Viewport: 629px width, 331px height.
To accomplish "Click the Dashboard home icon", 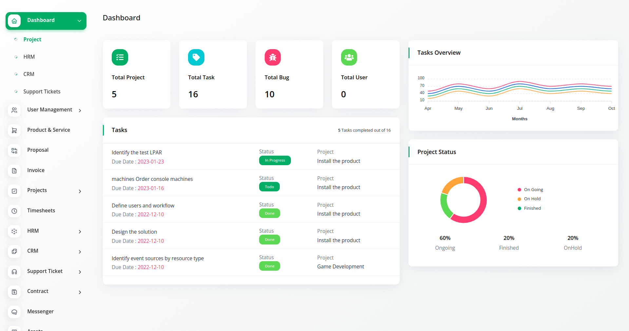I will [x=14, y=21].
